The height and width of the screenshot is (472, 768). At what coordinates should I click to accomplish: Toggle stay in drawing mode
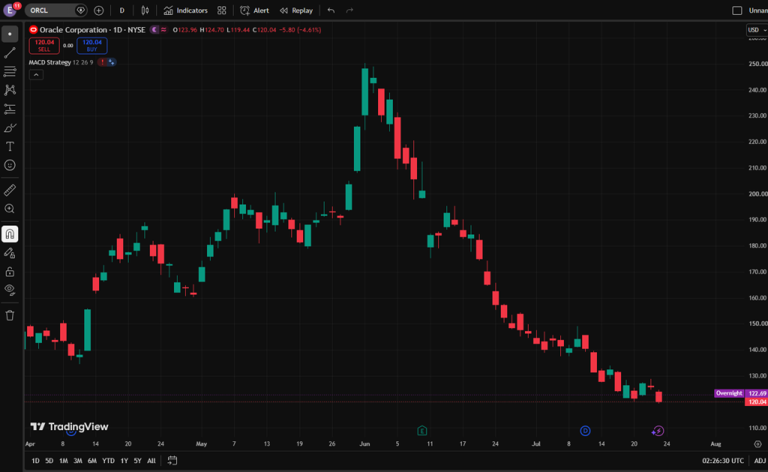click(x=10, y=253)
